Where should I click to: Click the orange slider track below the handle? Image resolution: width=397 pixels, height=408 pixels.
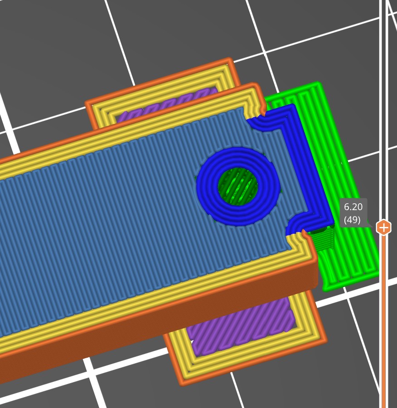coord(383,318)
